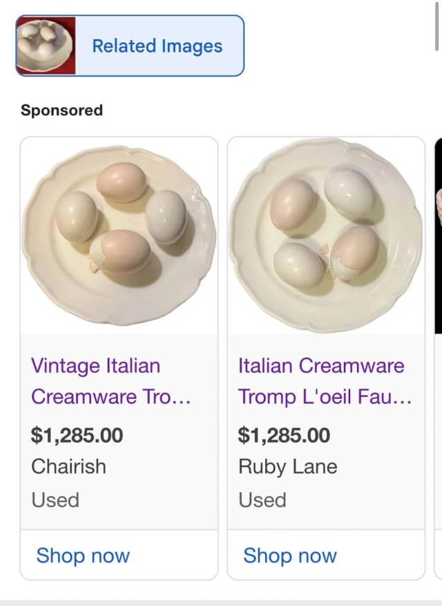The image size is (442, 606).
Task: Open the Ruby Lane egg plate product photo
Action: point(326,235)
